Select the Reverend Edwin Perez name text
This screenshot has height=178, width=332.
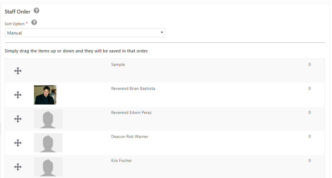coord(131,113)
